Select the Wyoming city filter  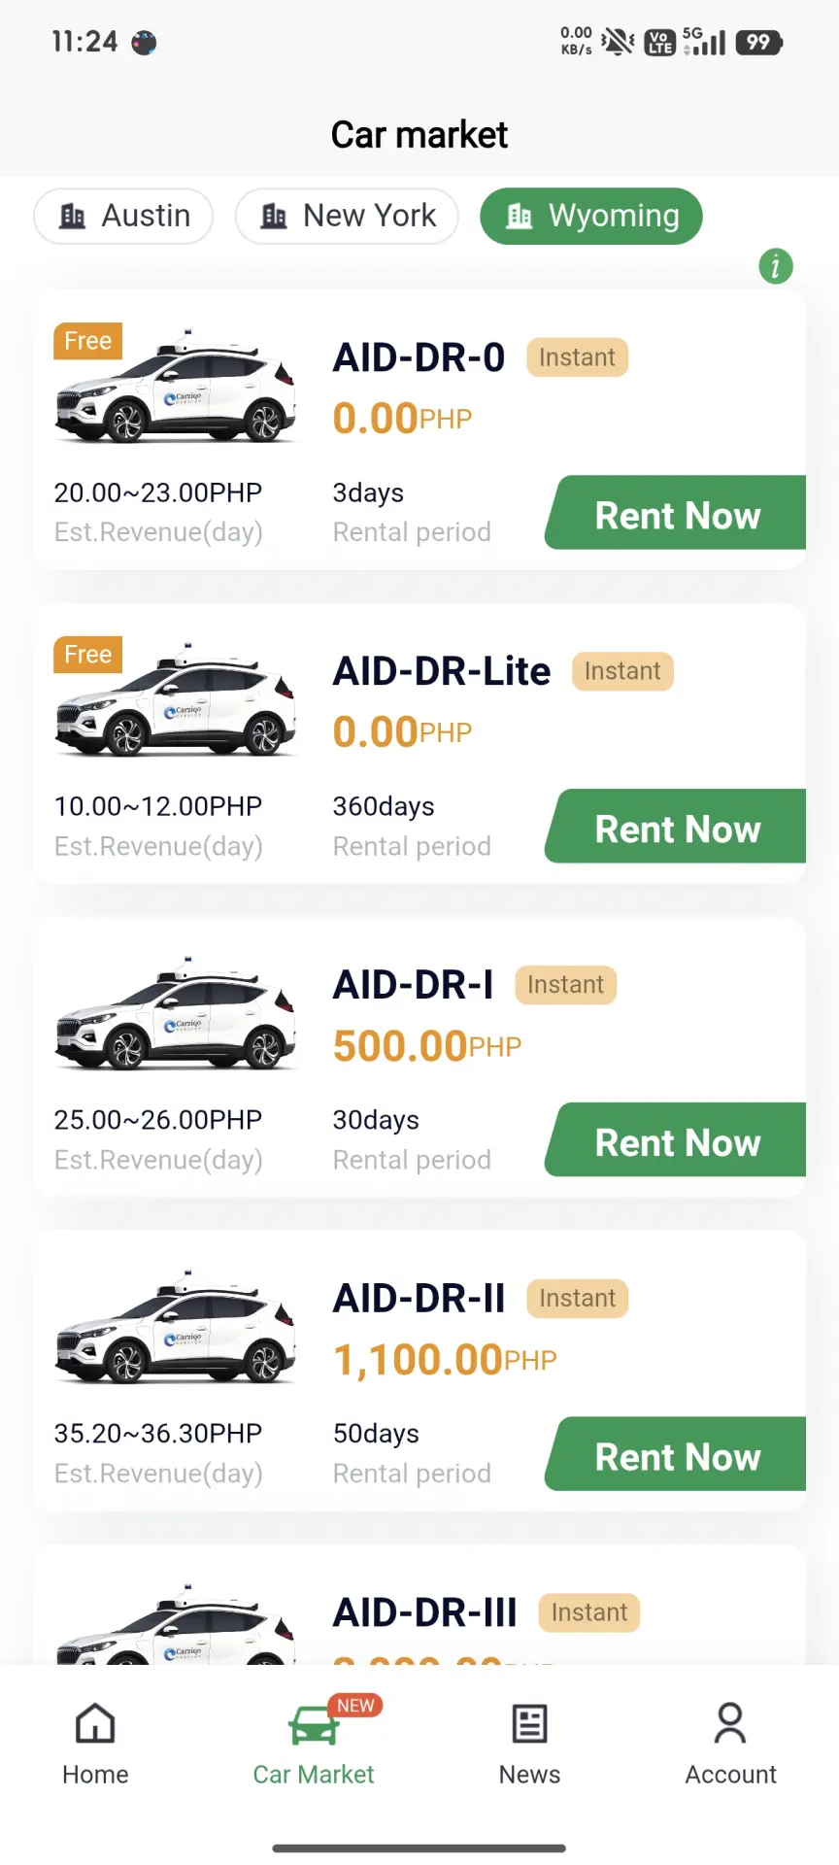click(590, 216)
